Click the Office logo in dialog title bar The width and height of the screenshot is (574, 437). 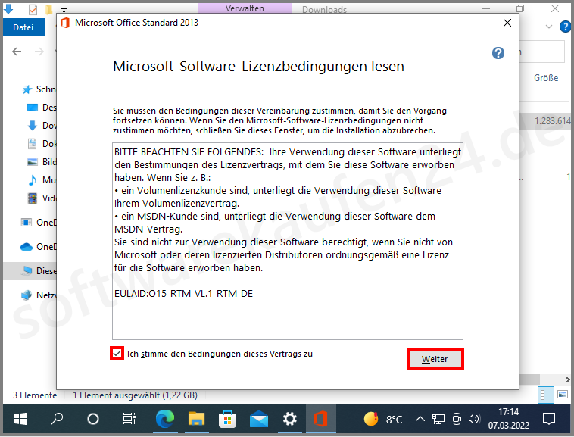(65, 23)
